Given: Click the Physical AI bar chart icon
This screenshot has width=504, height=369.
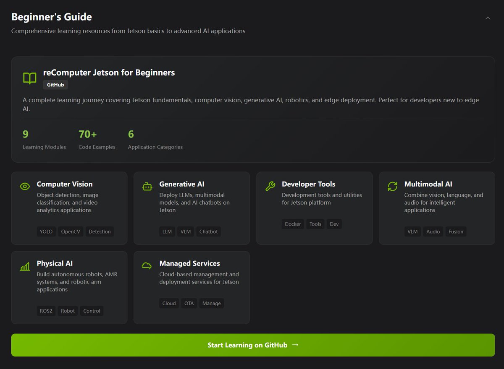Looking at the screenshot, I should pos(25,266).
